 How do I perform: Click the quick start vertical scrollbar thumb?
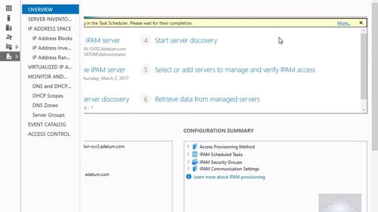364,66
